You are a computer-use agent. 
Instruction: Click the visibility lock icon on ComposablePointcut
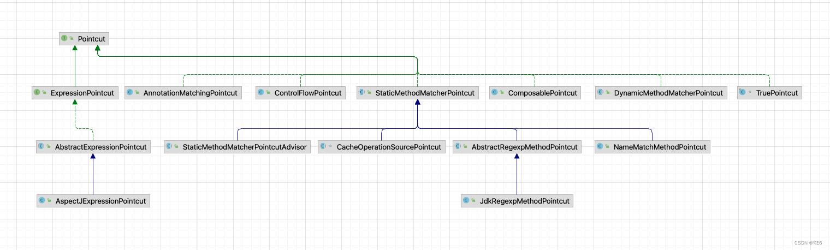[502, 93]
